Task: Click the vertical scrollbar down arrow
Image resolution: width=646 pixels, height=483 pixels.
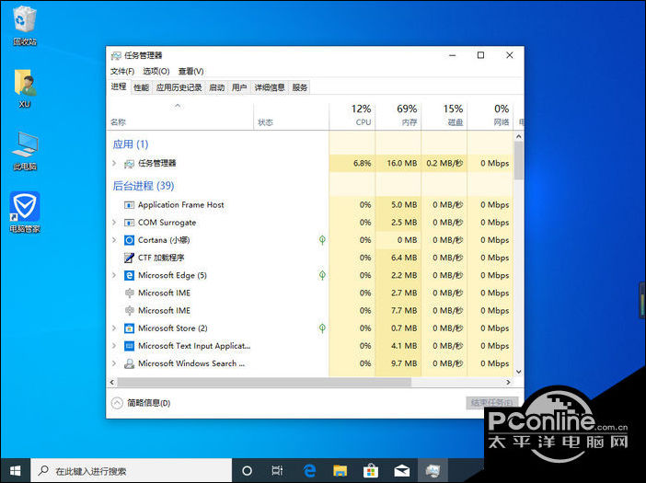Action: [519, 372]
